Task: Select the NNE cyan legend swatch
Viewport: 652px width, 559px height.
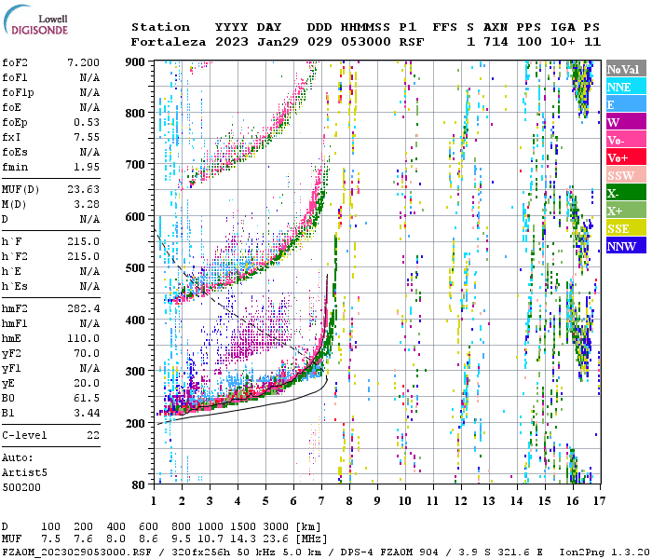Action: (626, 87)
